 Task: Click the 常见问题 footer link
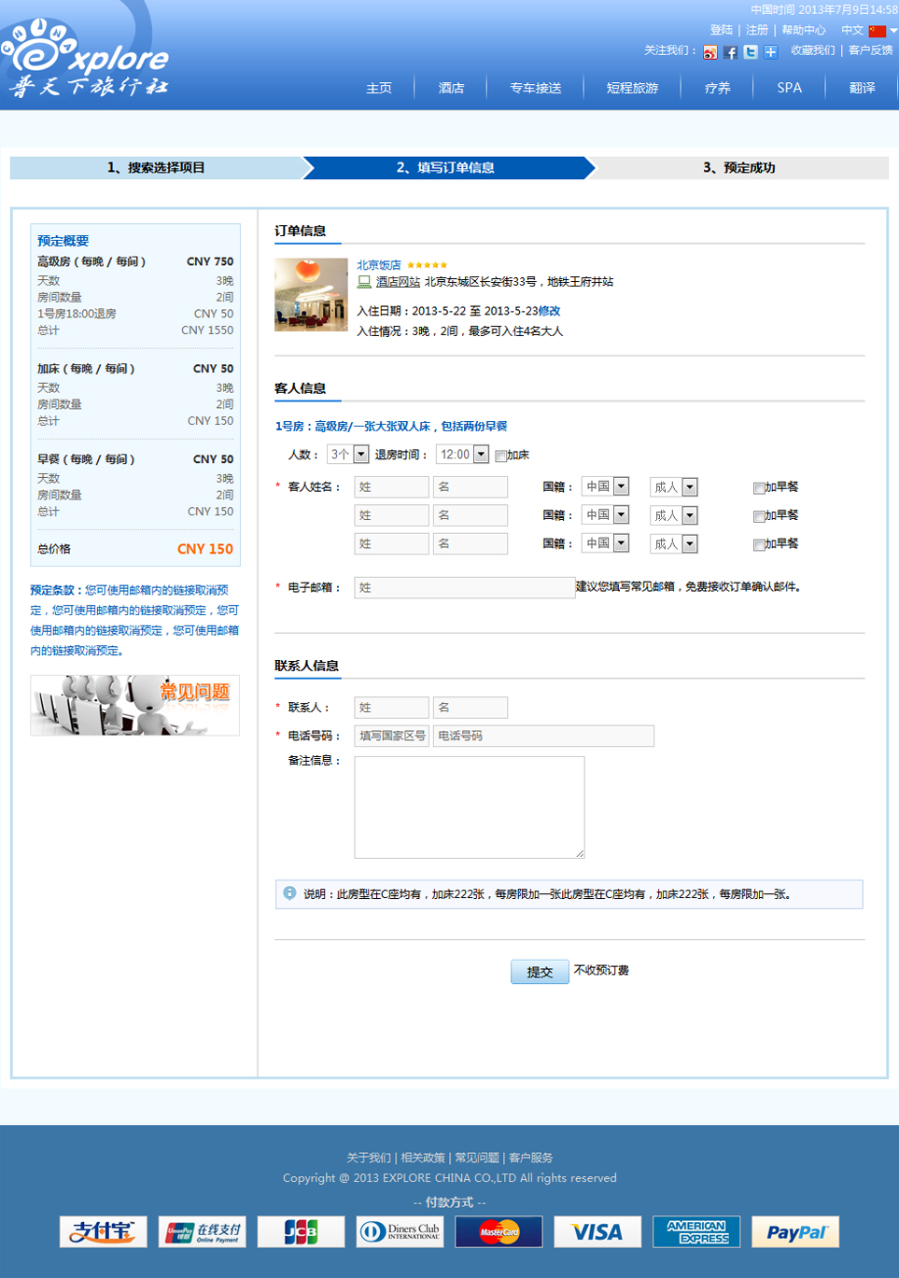477,1158
